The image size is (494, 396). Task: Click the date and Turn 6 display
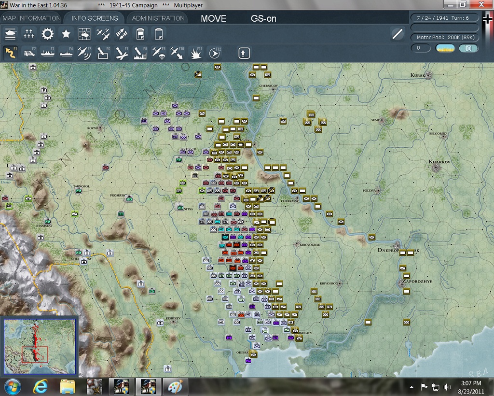(x=444, y=18)
